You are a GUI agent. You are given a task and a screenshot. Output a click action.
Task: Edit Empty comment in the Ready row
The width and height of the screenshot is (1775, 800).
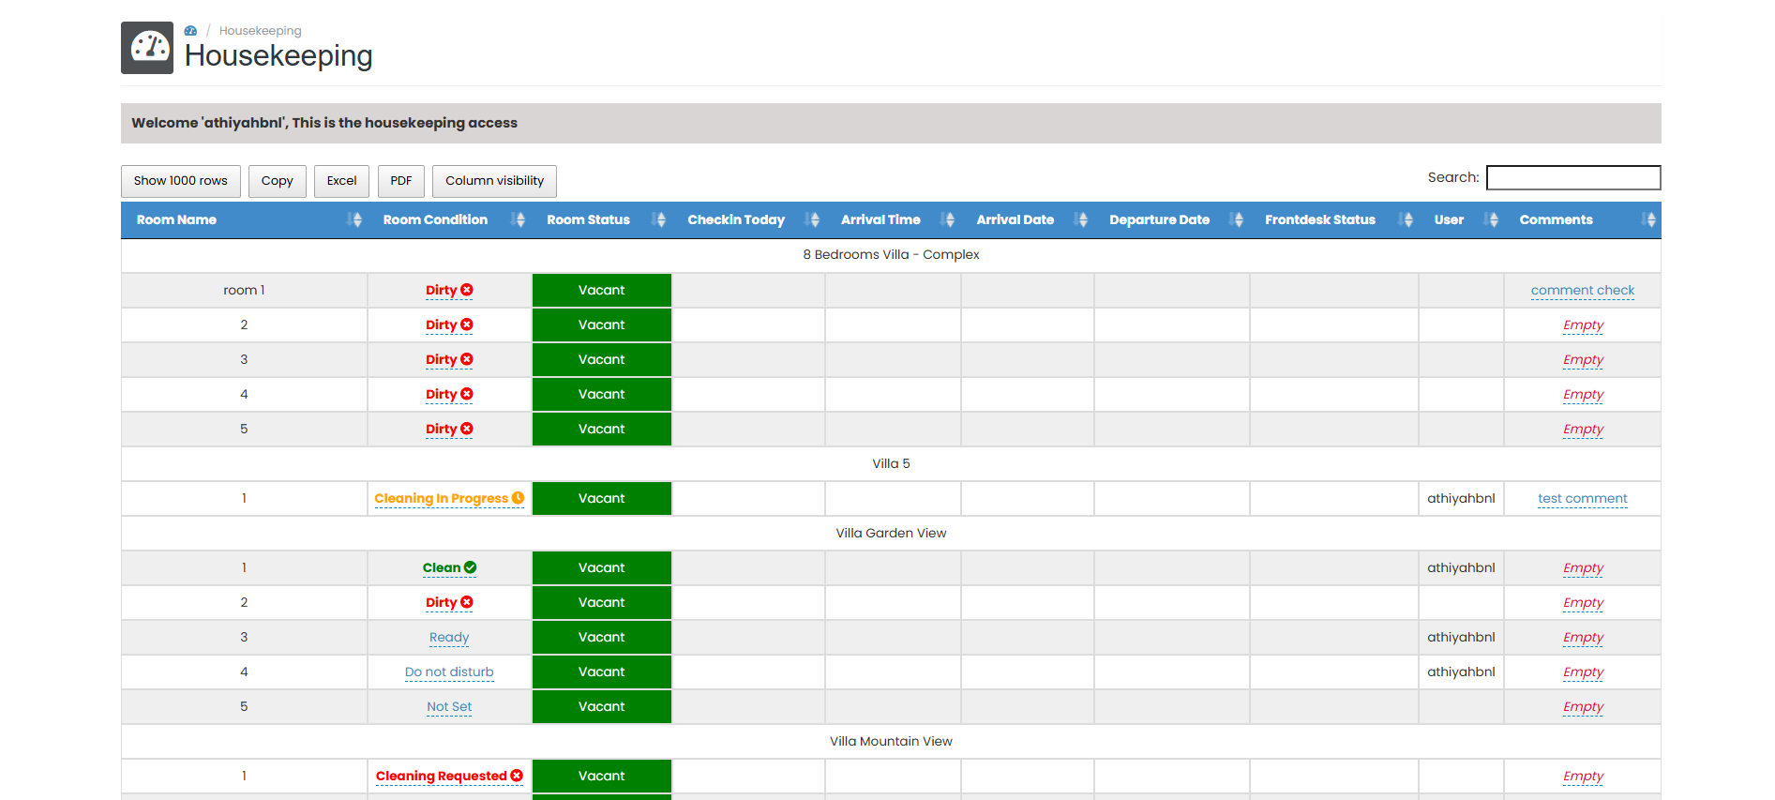coord(1583,638)
